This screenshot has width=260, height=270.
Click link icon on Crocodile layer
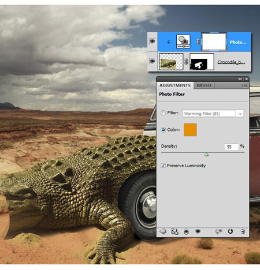186,62
